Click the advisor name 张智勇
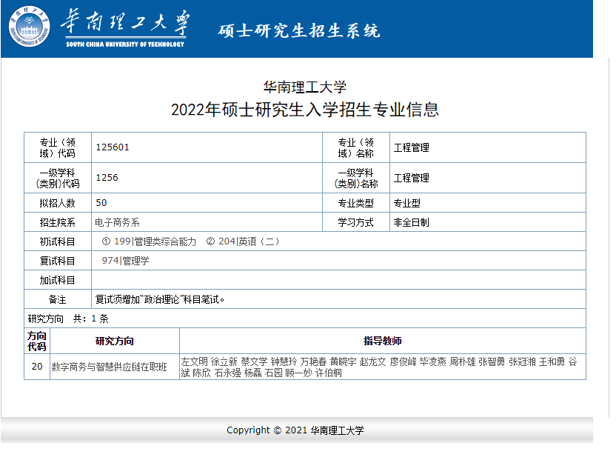The image size is (616, 460). [x=492, y=361]
